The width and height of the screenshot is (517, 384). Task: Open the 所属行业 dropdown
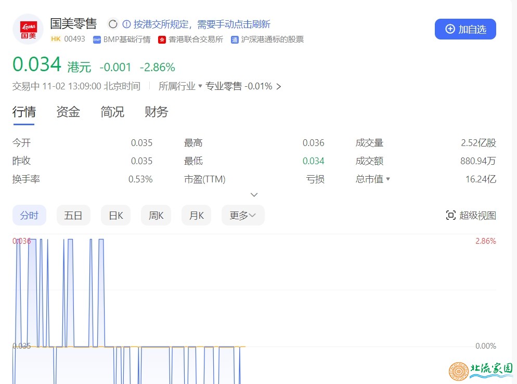click(x=180, y=86)
